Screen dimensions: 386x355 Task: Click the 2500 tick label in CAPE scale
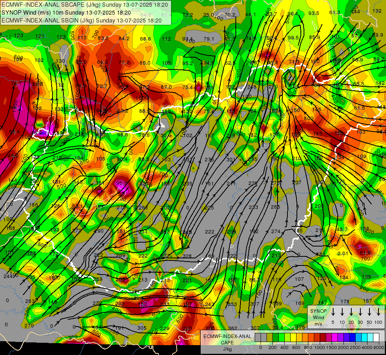pos(356,348)
